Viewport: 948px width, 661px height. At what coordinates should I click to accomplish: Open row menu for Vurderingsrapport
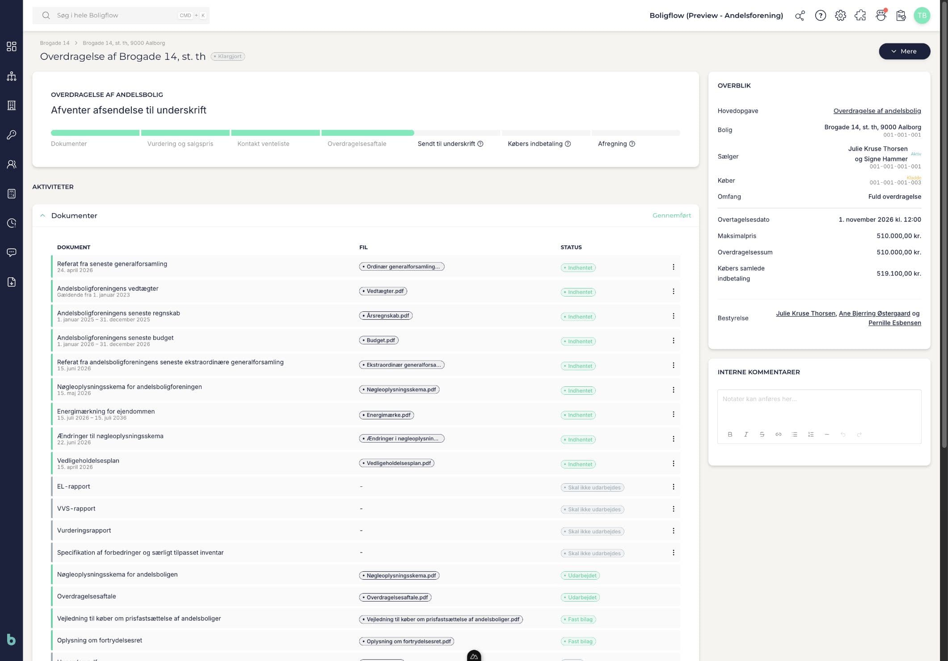[673, 531]
